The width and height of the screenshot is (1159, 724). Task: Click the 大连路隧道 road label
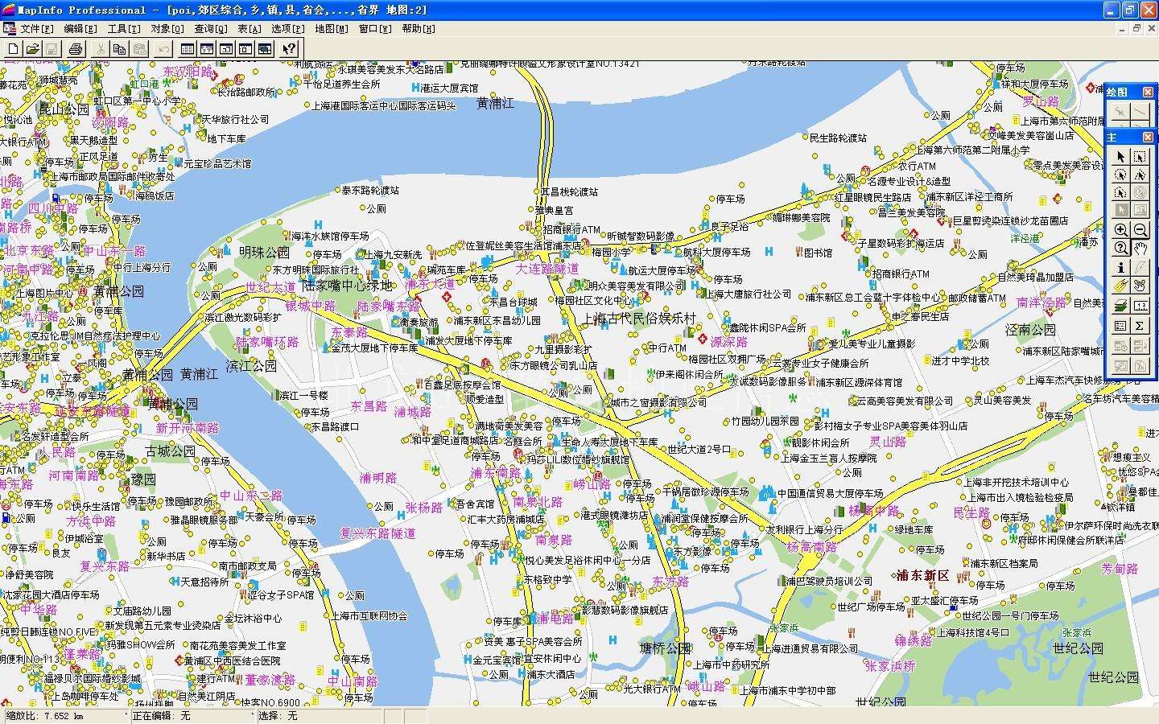click(x=547, y=268)
